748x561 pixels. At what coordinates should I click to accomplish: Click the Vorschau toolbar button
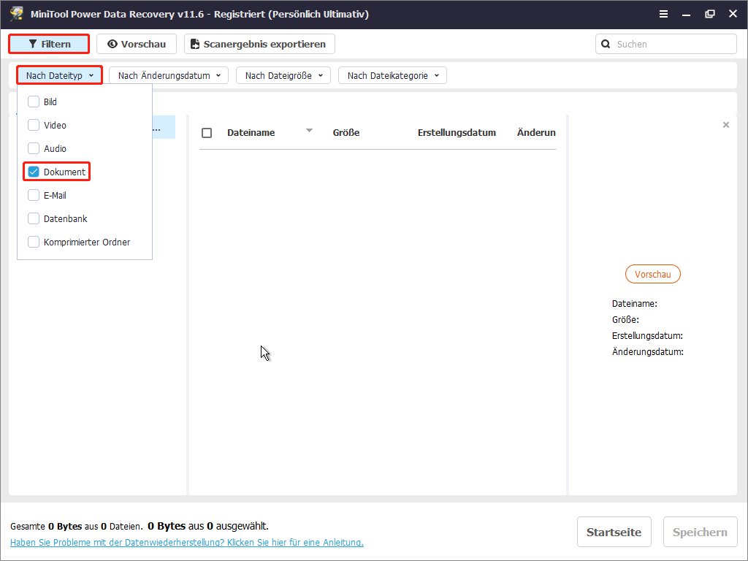pyautogui.click(x=137, y=44)
